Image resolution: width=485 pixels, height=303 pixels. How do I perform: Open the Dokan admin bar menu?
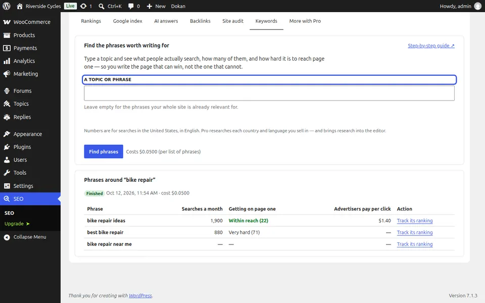[178, 6]
